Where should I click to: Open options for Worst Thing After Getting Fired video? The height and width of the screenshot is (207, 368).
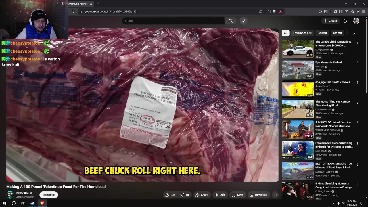pos(357,102)
